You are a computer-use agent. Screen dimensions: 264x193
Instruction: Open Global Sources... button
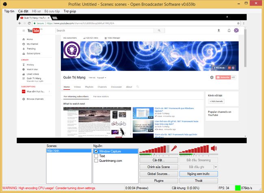click(x=159, y=174)
